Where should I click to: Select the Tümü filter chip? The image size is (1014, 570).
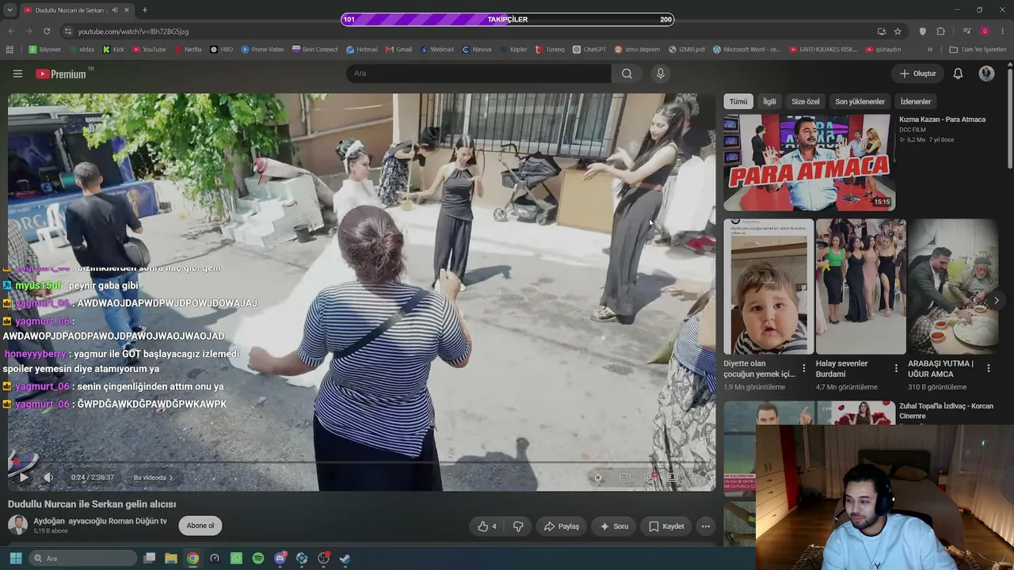pos(738,101)
